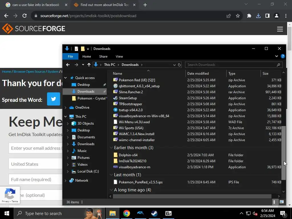Open Chrome profile avatar
The image size is (292, 219).
coord(277,16)
